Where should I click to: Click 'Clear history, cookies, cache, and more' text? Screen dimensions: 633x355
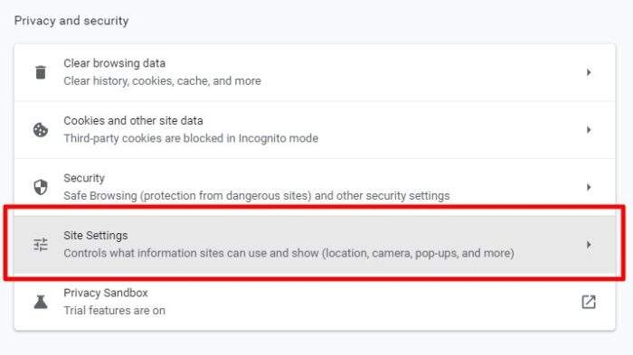click(162, 81)
